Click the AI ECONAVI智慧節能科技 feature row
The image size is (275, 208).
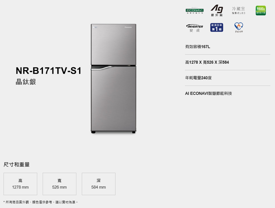(228, 93)
